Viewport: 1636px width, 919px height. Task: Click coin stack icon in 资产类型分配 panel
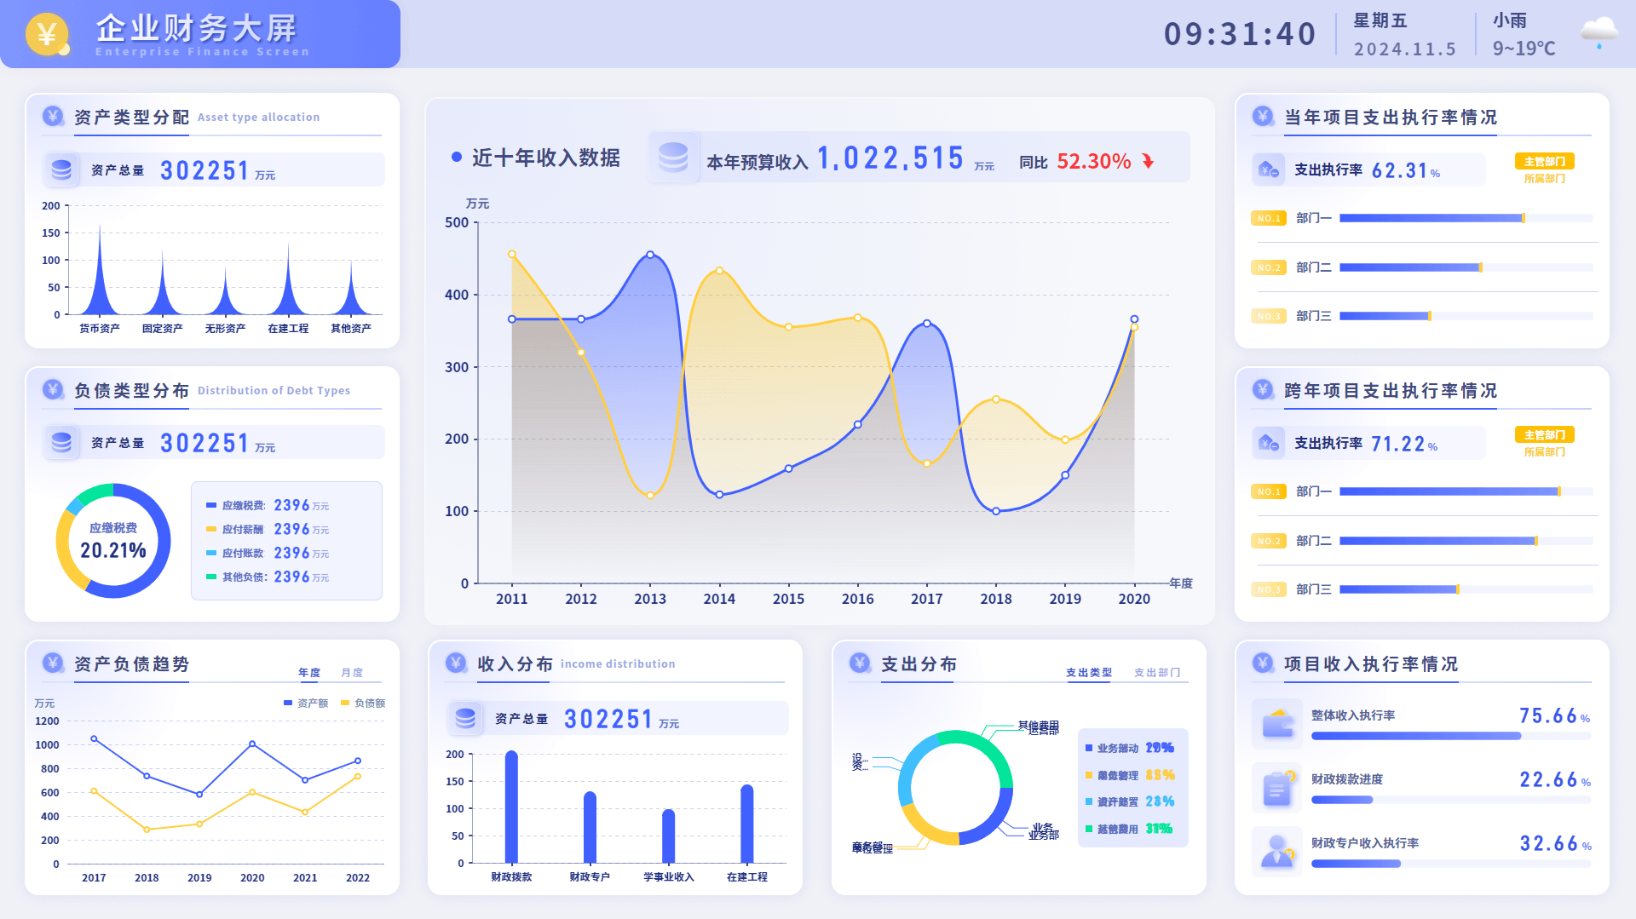(61, 169)
